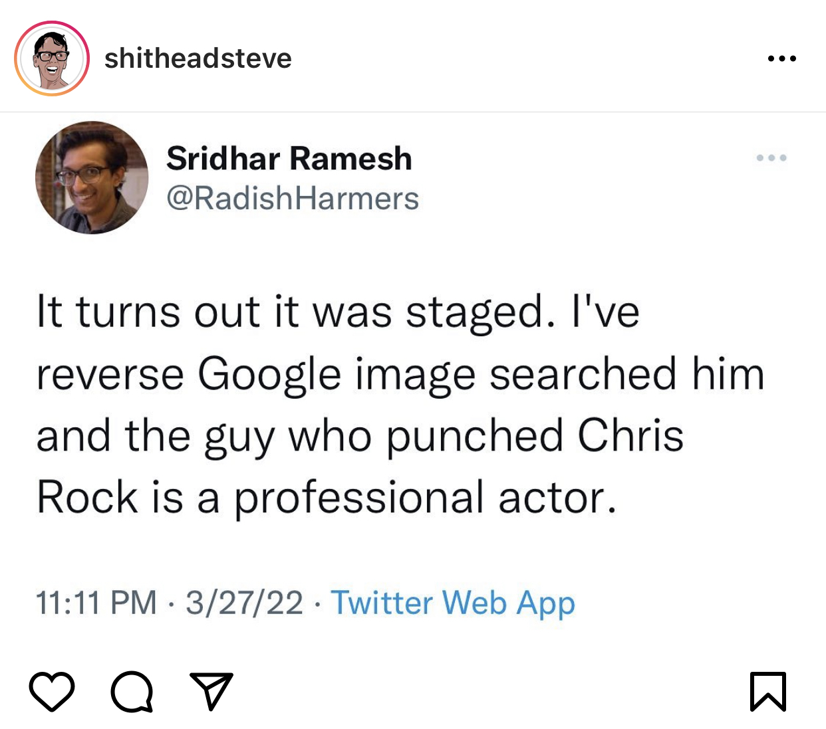The width and height of the screenshot is (826, 729).
Task: Click the word "Google" in the tweet
Action: pos(269,374)
